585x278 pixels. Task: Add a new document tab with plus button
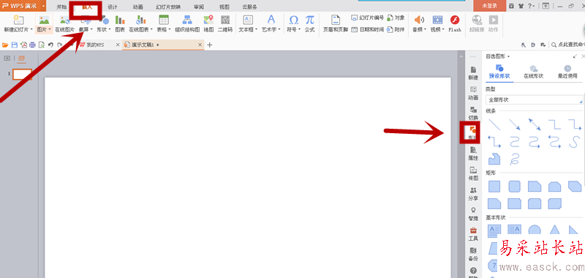pos(209,45)
